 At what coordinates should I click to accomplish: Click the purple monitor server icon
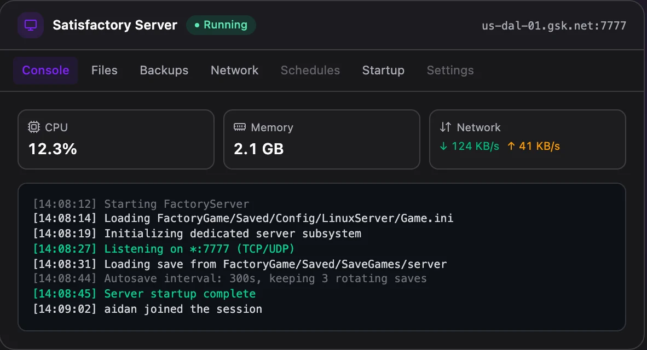click(x=31, y=25)
